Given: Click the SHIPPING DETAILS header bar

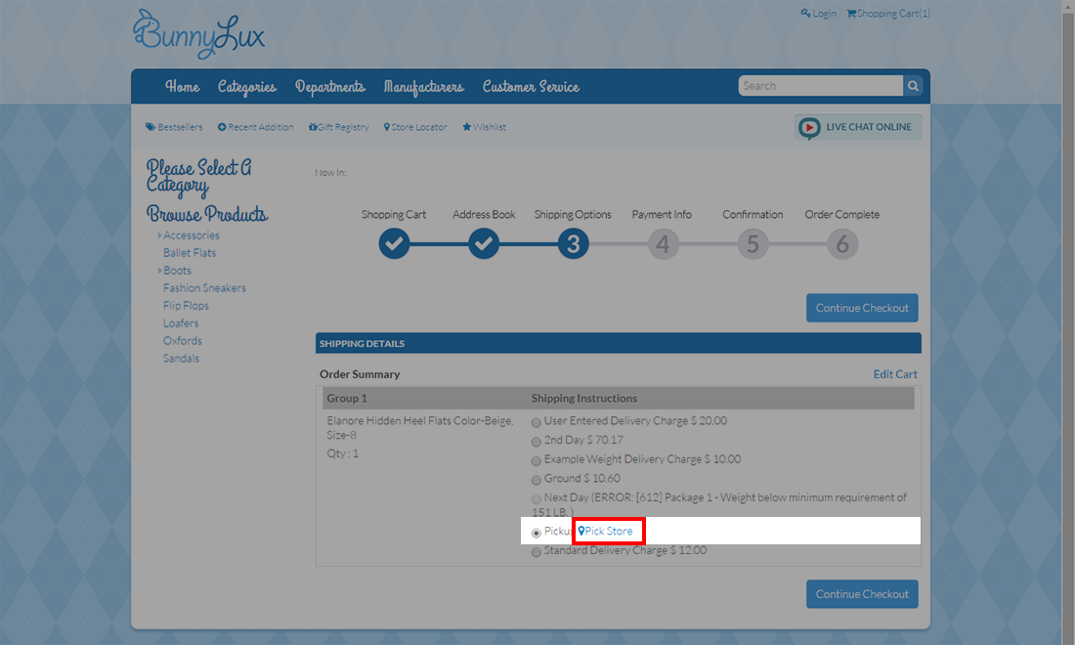Looking at the screenshot, I should (618, 343).
